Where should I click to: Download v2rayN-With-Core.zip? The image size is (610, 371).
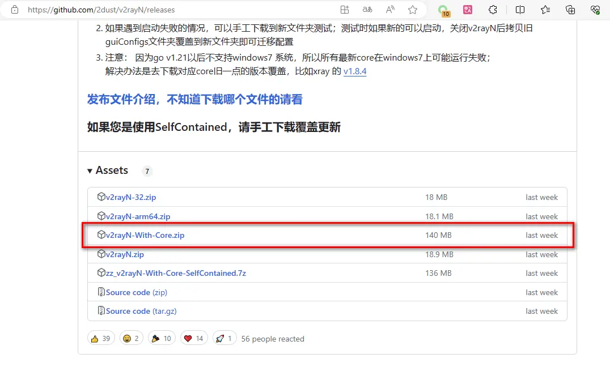pyautogui.click(x=145, y=235)
